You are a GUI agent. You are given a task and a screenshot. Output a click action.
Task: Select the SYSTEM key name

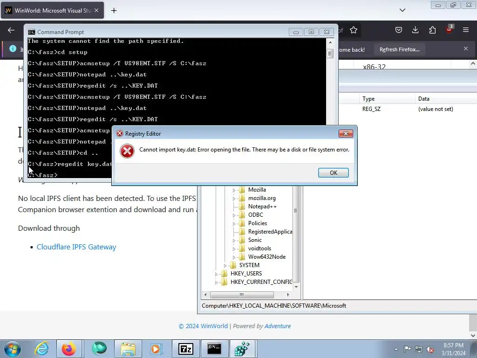coord(249,265)
